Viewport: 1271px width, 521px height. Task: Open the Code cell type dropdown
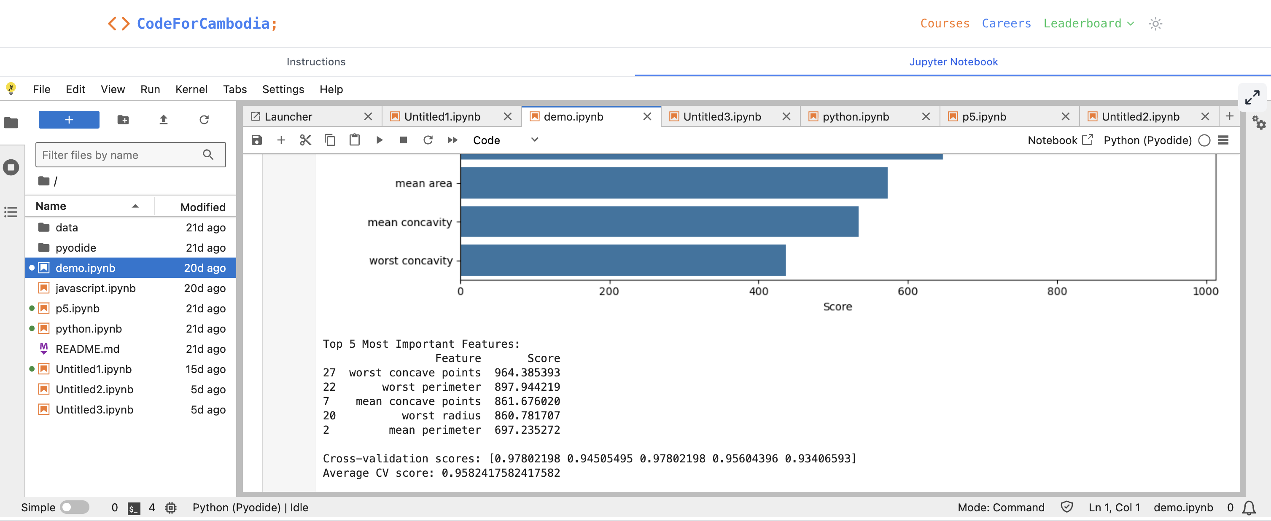point(505,140)
